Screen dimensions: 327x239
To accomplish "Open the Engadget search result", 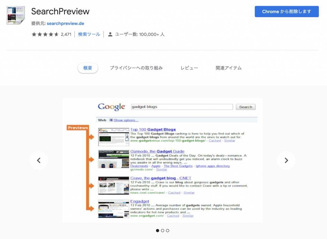I will [140, 201].
